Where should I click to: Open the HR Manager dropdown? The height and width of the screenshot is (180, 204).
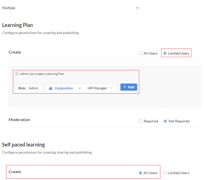(111, 88)
